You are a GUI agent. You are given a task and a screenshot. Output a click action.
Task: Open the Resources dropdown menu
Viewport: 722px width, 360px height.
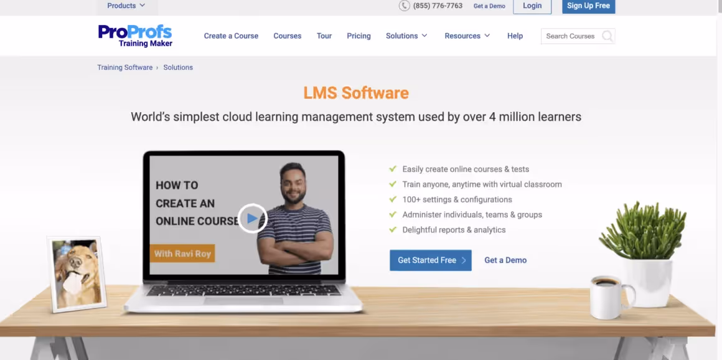tap(467, 36)
